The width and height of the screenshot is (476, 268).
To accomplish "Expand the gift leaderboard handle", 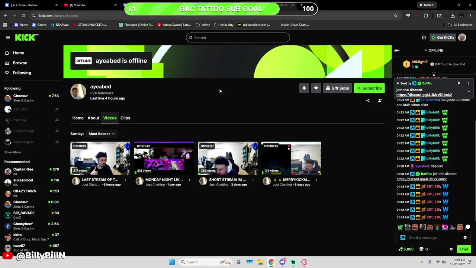I will [434, 74].
